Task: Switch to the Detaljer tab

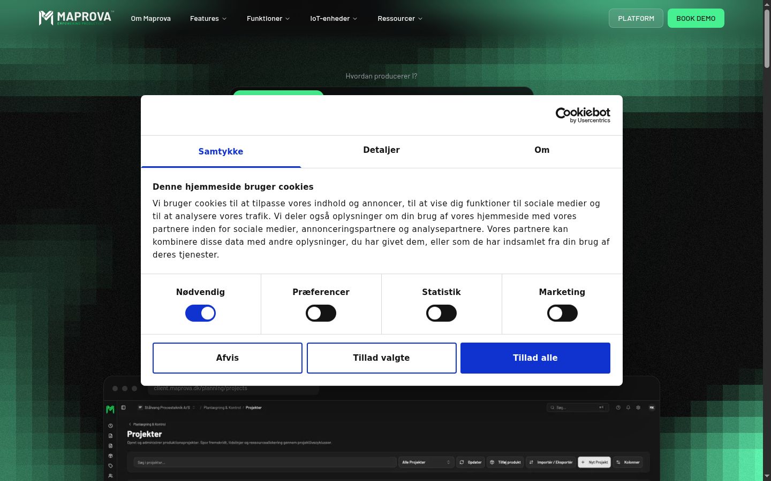Action: click(381, 150)
